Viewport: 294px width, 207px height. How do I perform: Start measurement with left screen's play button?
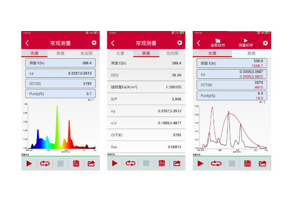29,163
